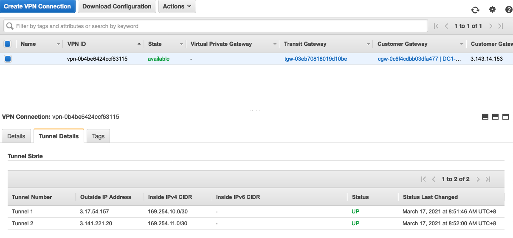This screenshot has width=513, height=238.
Task: Sort by the VPN ID column header
Action: coord(77,44)
